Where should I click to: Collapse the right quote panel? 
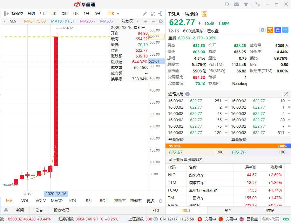click(161, 14)
